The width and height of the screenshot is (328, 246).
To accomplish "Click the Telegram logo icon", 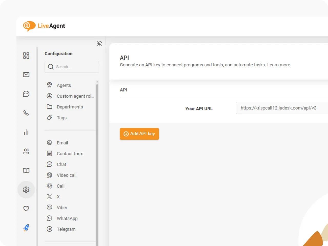I will [x=49, y=229].
